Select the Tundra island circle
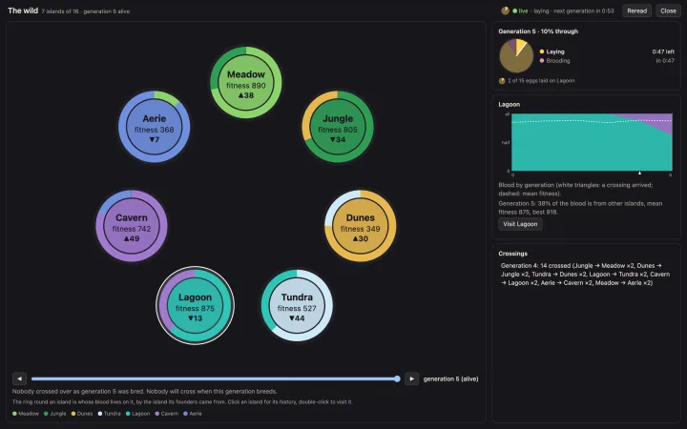687x429 pixels. pyautogui.click(x=297, y=306)
